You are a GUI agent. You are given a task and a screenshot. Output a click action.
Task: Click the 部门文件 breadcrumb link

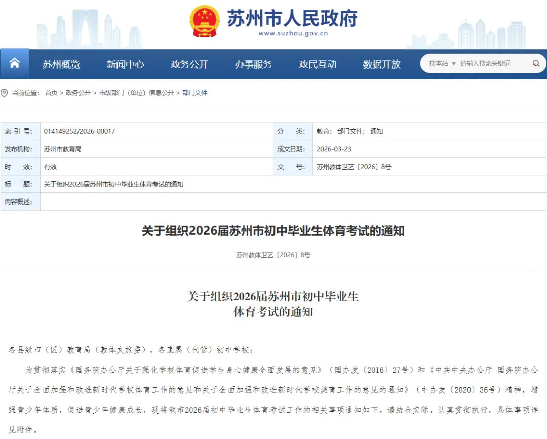tap(194, 93)
